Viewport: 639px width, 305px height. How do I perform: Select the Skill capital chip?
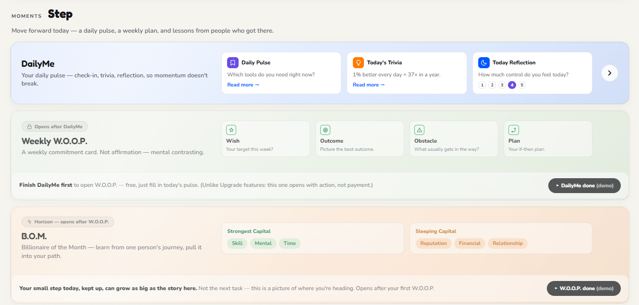(x=237, y=244)
